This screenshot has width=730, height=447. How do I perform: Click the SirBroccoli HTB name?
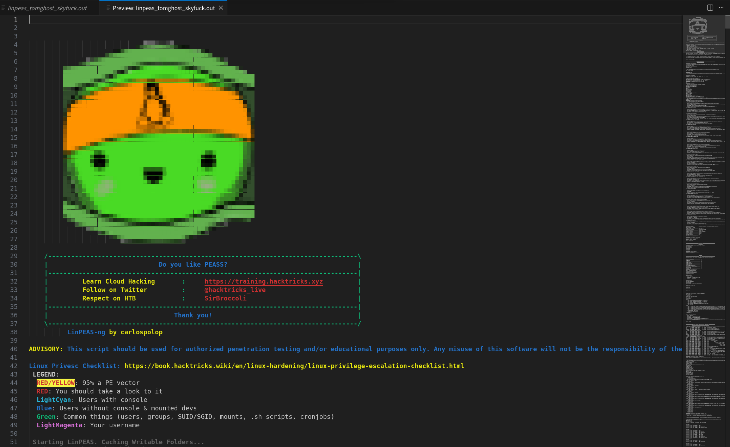[225, 298]
